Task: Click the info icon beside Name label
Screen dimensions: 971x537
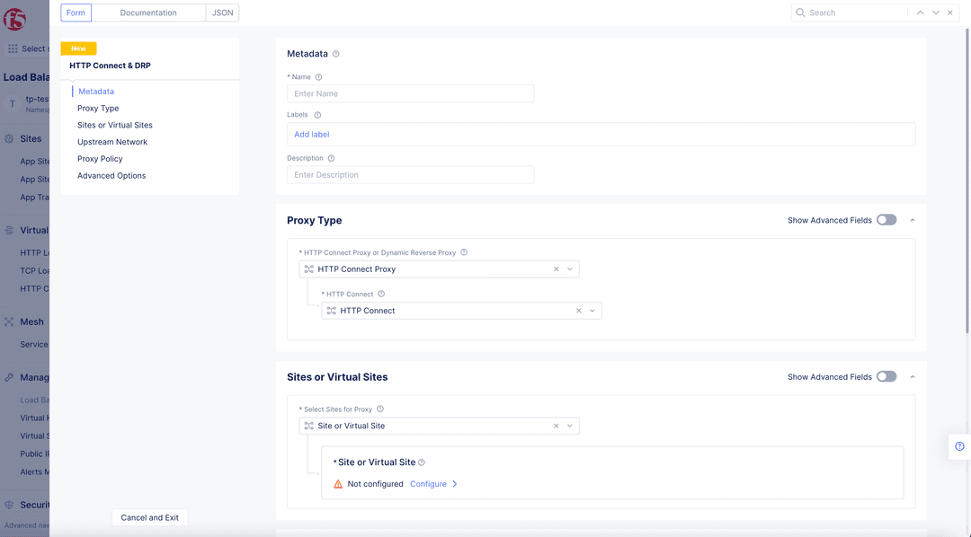Action: point(318,77)
